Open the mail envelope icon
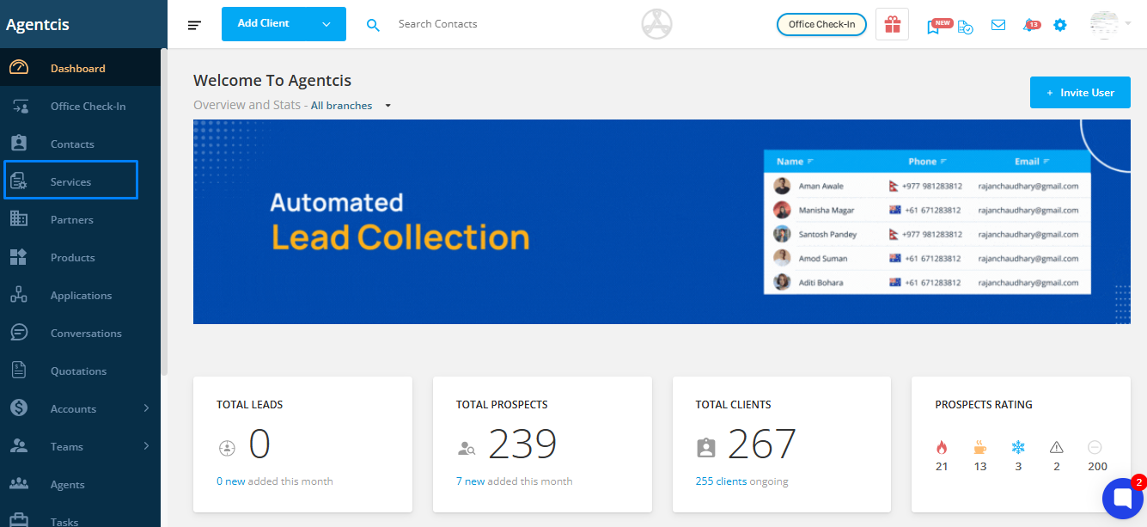Image resolution: width=1147 pixels, height=527 pixels. [x=998, y=25]
